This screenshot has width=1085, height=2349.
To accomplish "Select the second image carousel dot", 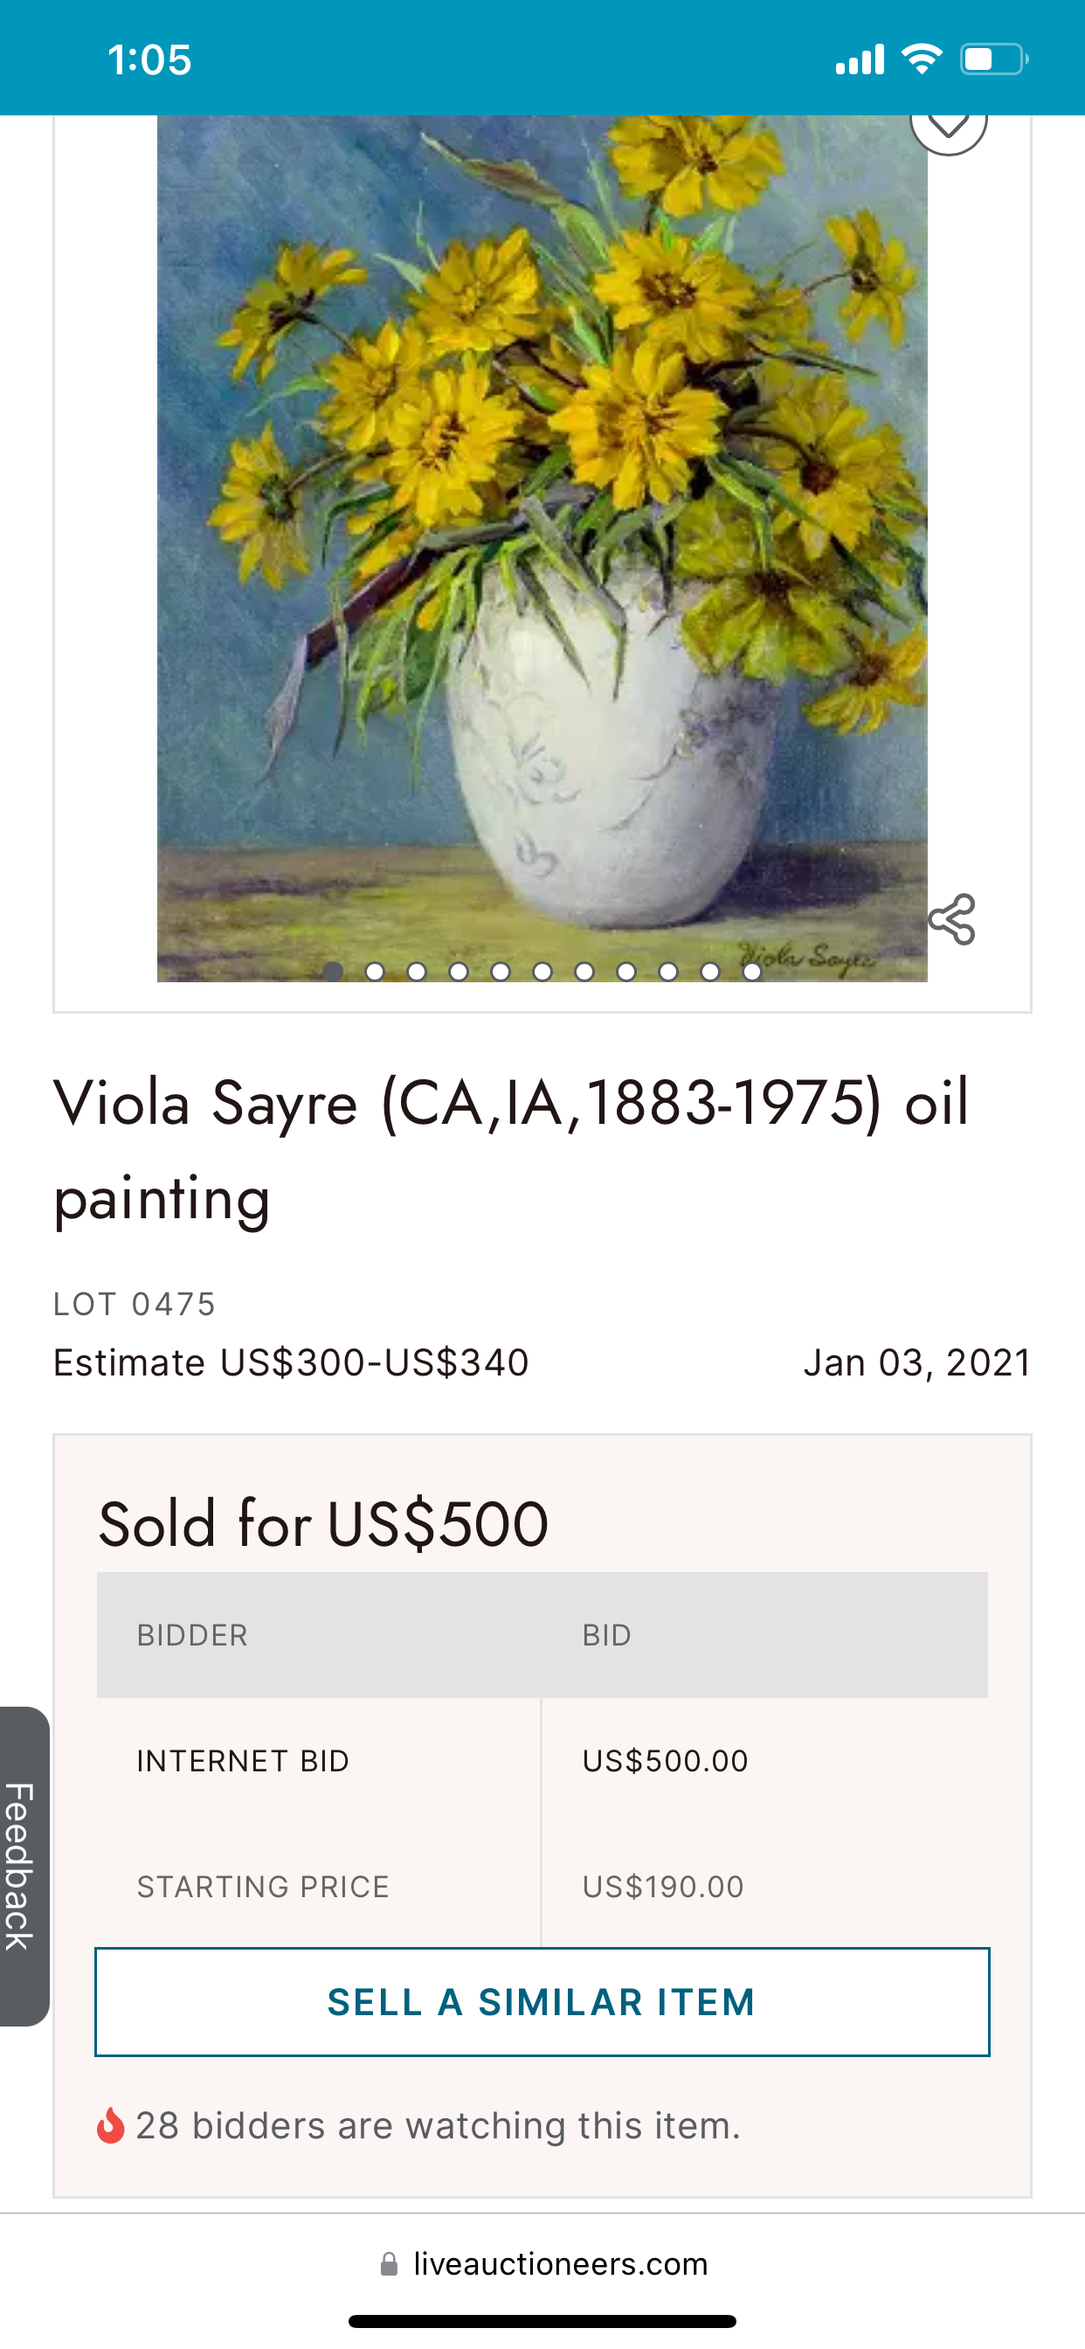I will coord(375,971).
